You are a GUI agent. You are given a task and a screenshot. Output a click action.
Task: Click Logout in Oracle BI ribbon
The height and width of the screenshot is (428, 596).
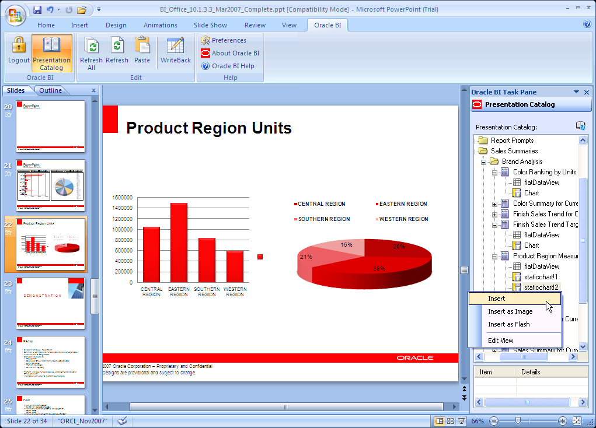coord(19,52)
